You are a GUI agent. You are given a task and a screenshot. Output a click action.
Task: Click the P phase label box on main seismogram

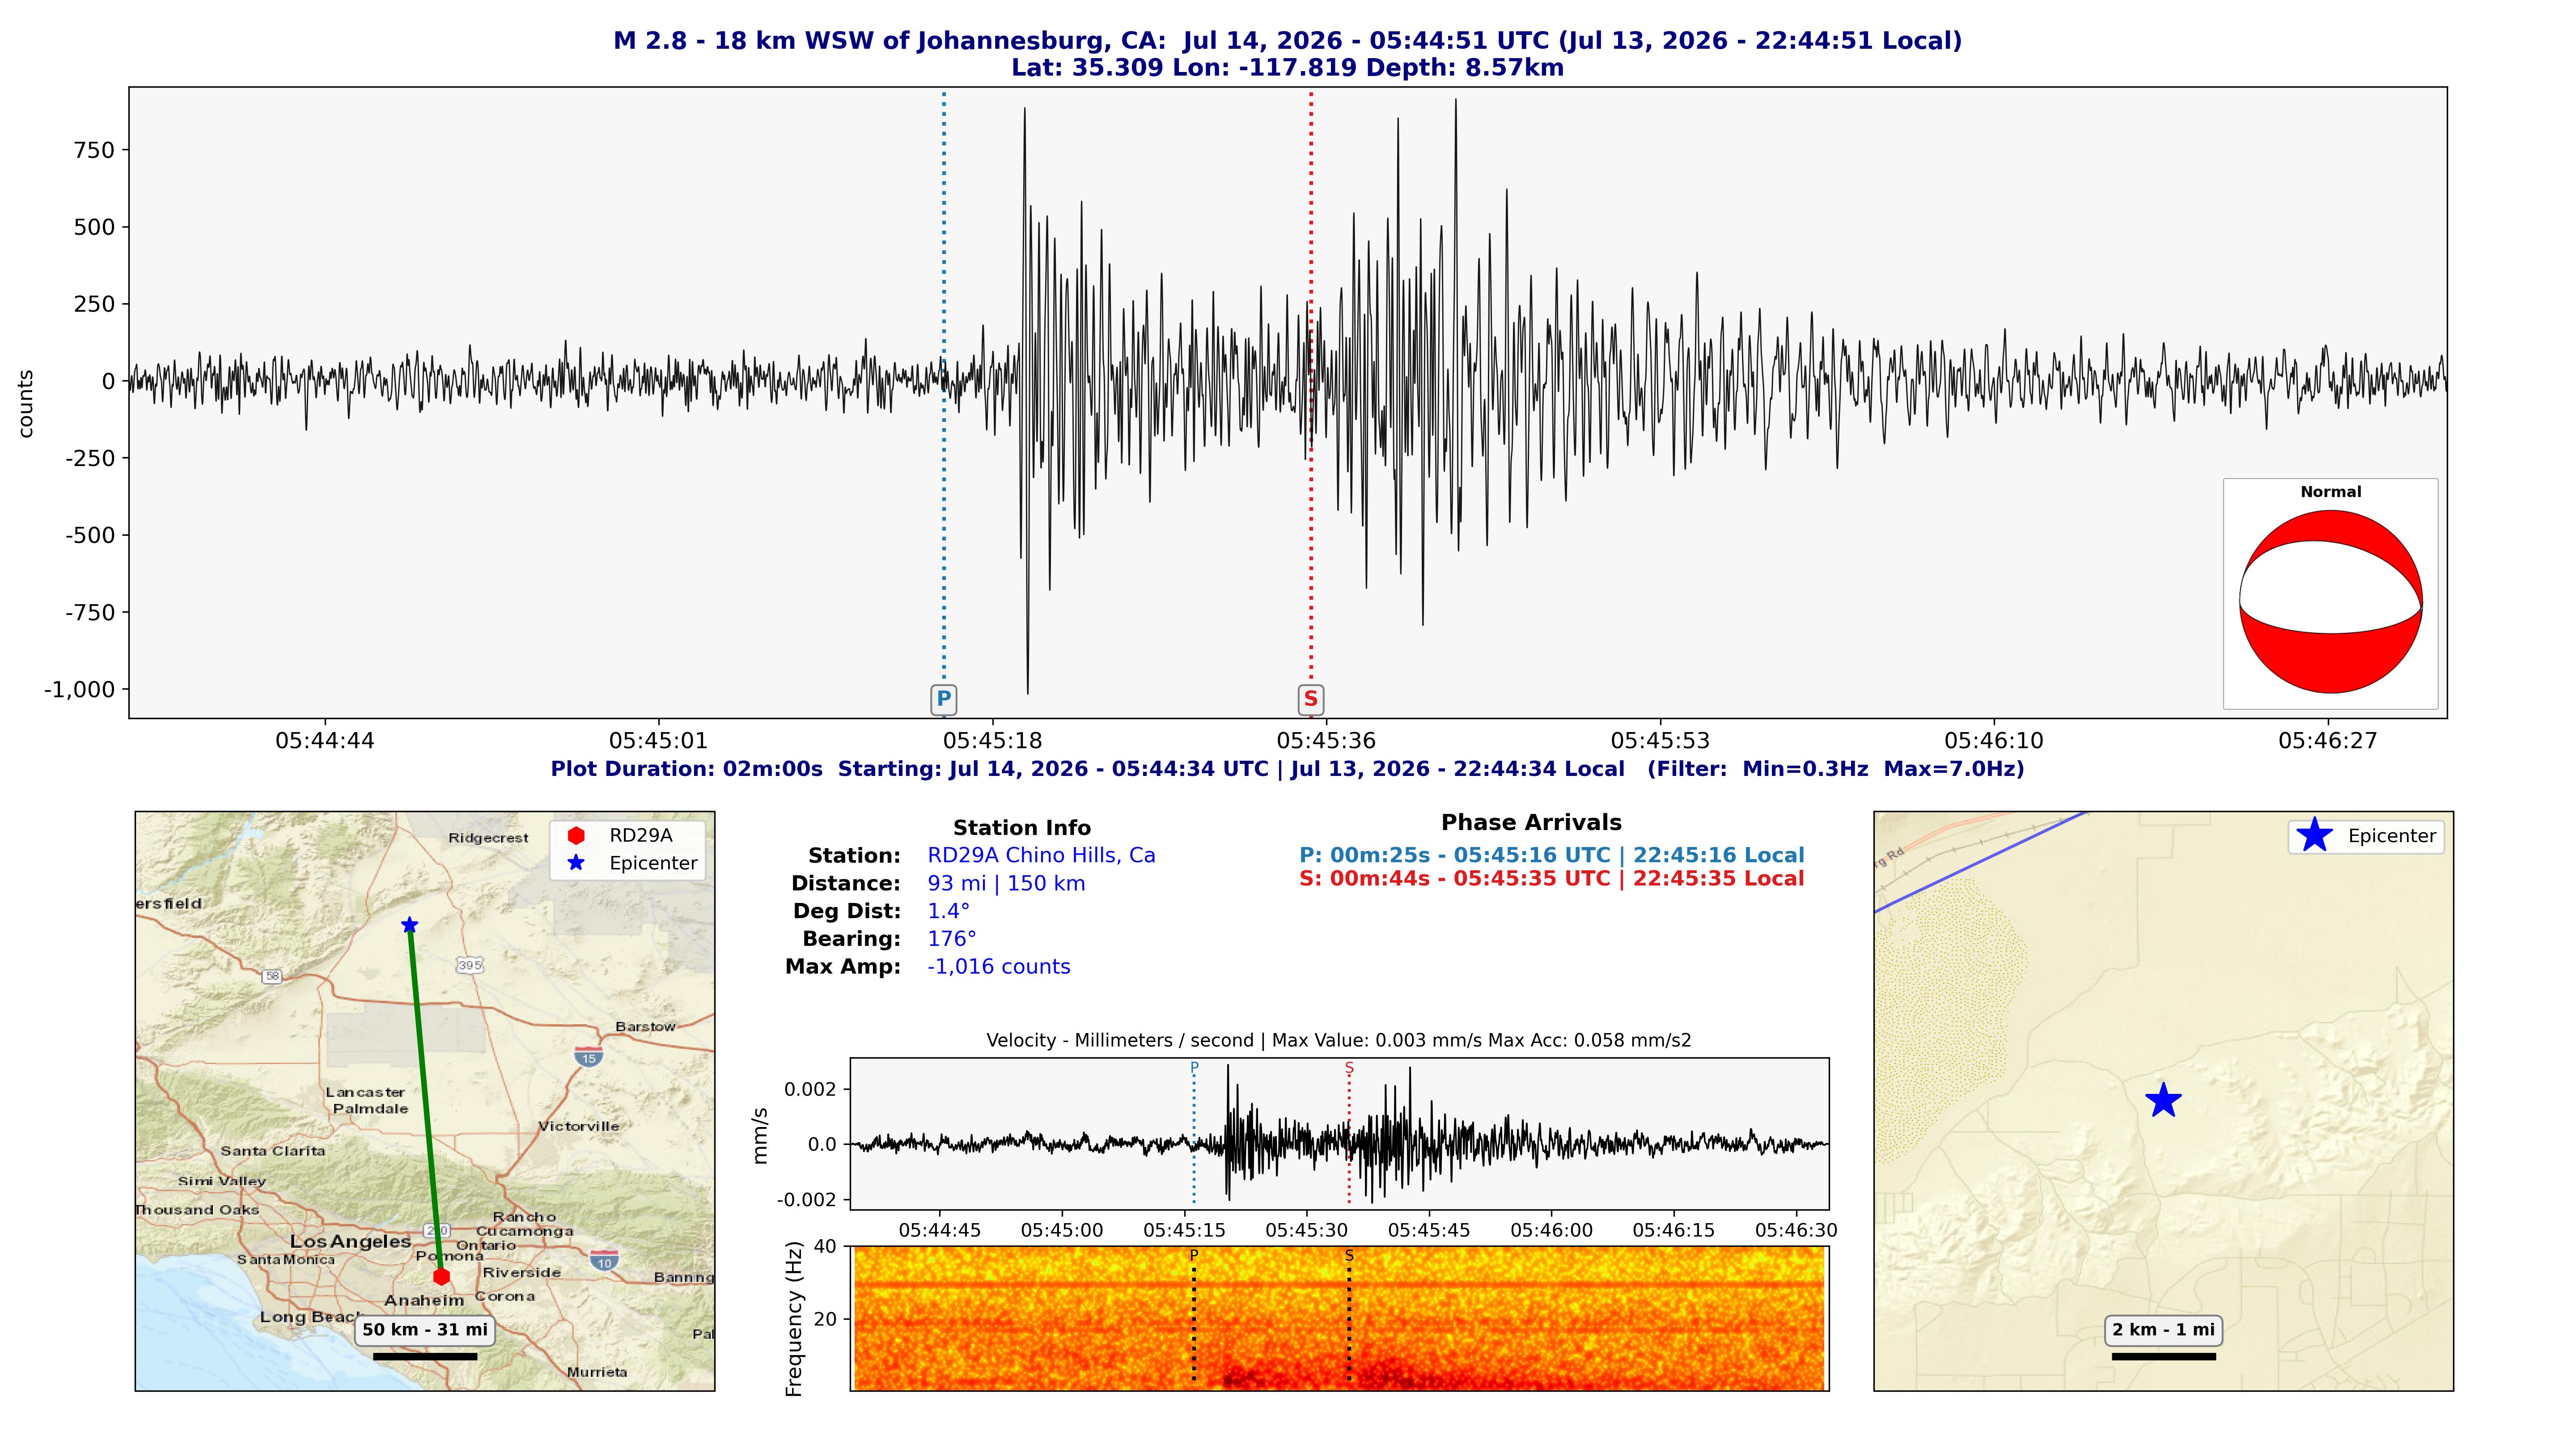click(943, 699)
